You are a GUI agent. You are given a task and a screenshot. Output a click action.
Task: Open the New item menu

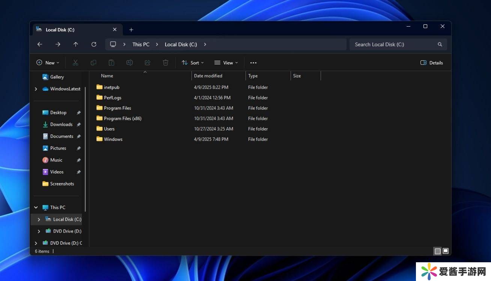click(48, 63)
